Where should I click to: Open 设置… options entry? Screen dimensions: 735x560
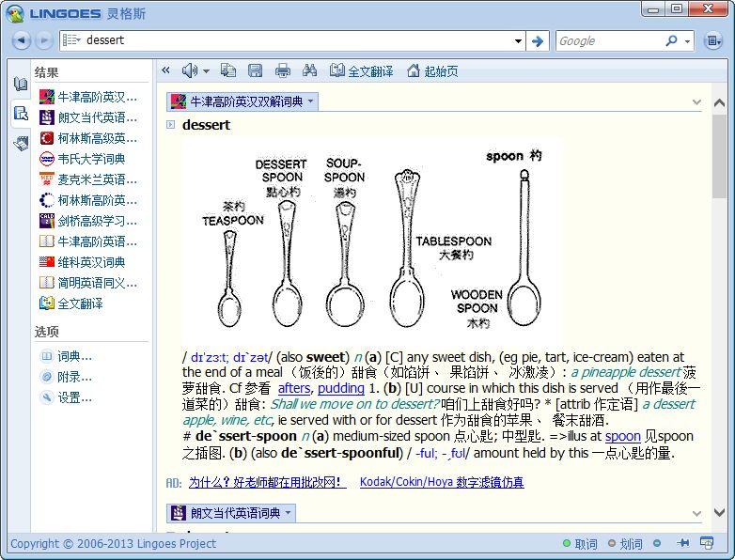point(66,397)
